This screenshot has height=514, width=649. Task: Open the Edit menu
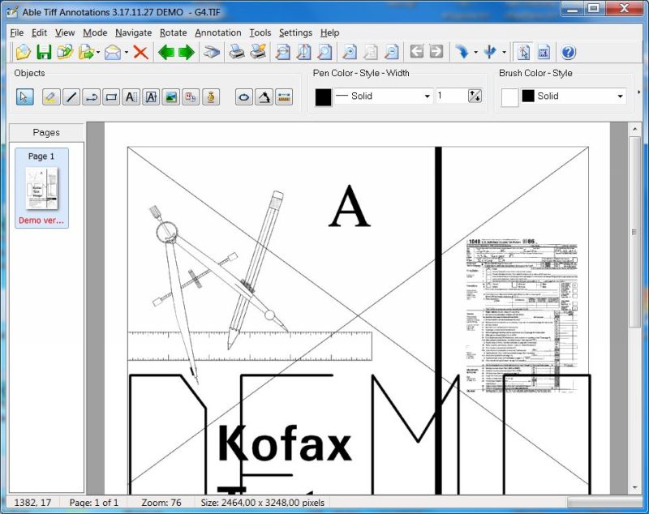click(39, 32)
